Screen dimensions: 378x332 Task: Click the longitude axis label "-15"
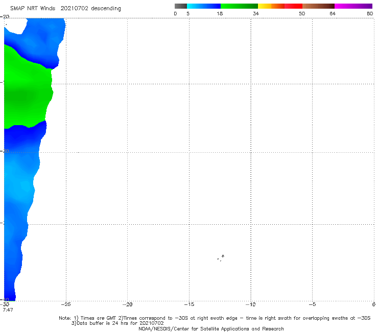point(189,304)
